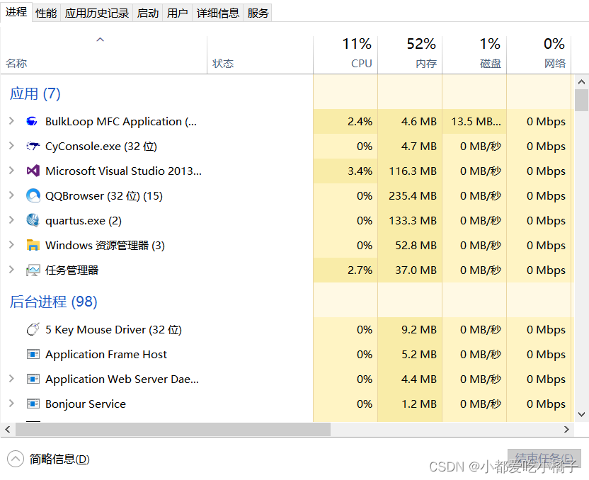Screen dimensions: 589x480
Task: Sort by the 状态 column header
Action: click(x=260, y=55)
